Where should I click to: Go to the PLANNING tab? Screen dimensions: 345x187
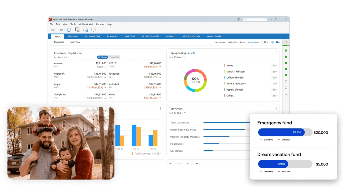pos(112,36)
